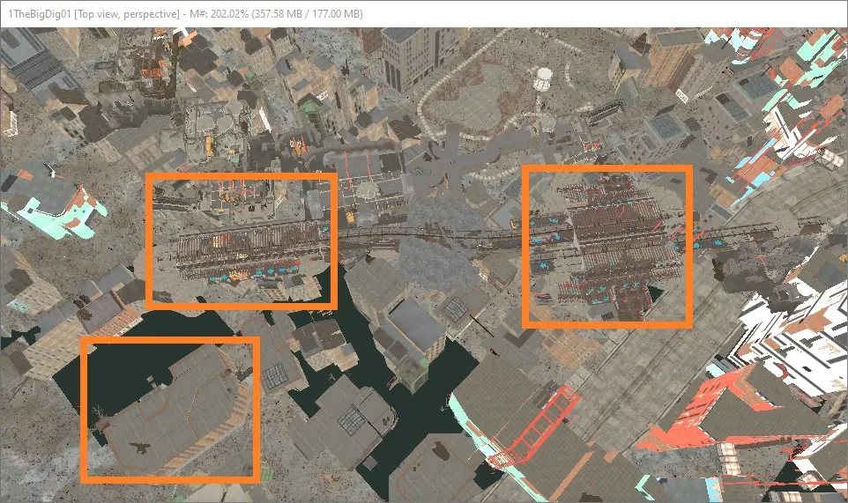Select the white water tower in the park
This screenshot has height=503, width=848.
tap(542, 80)
